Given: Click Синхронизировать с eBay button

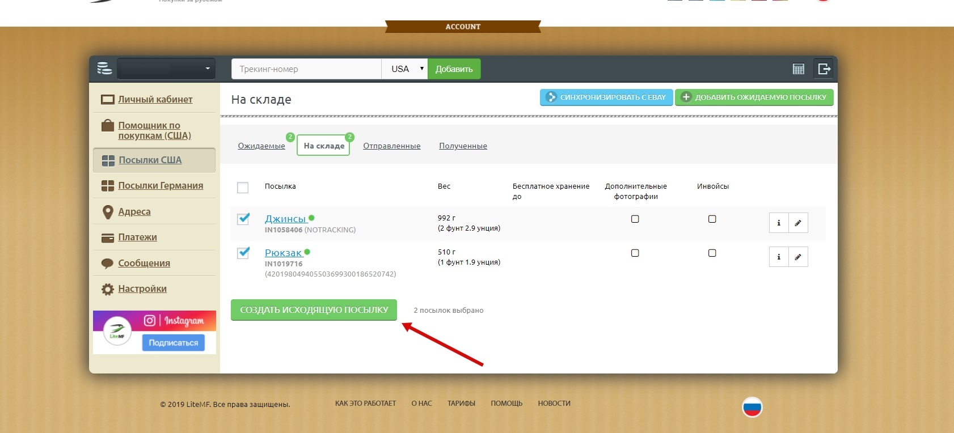Looking at the screenshot, I should click(x=606, y=97).
